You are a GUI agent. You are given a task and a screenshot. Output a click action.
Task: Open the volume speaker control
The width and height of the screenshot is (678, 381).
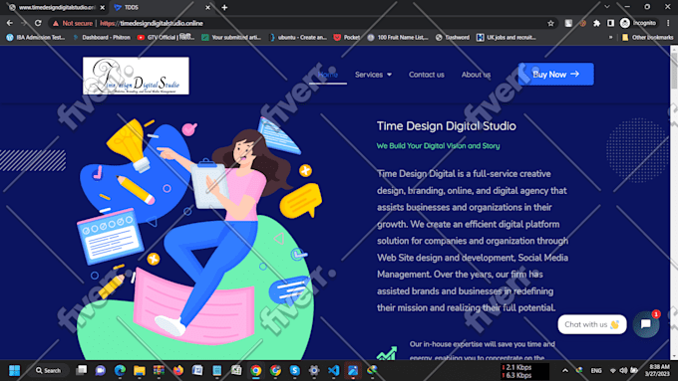[x=623, y=371]
